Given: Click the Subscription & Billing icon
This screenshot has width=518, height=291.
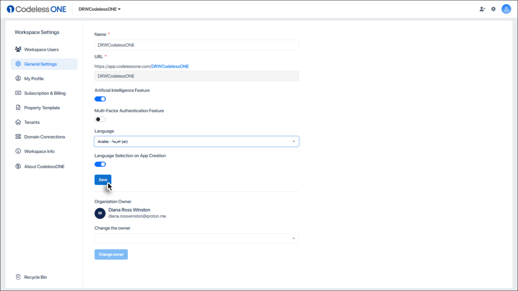Looking at the screenshot, I should [x=18, y=93].
